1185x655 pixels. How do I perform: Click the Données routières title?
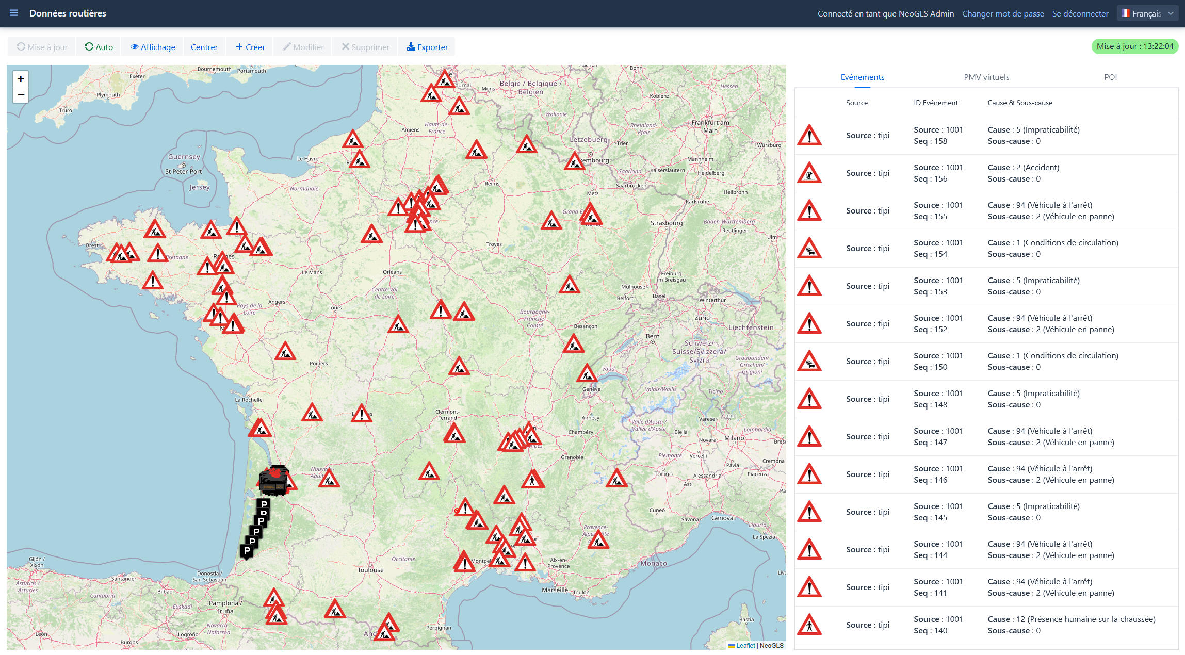pyautogui.click(x=68, y=13)
